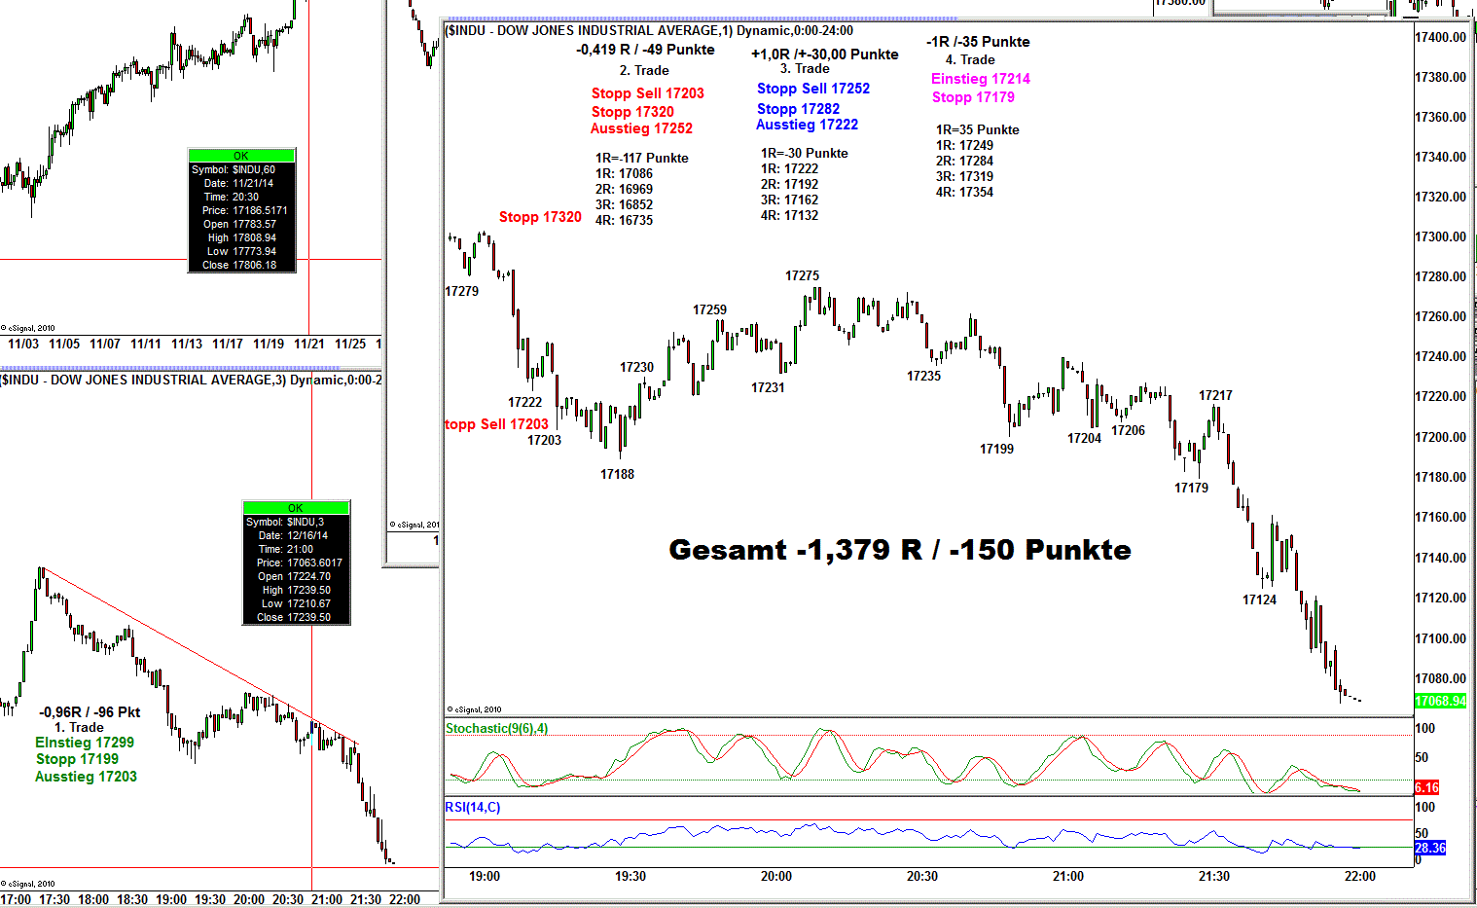Click the blue 'Ausstieg 17222' text
The width and height of the screenshot is (1477, 908).
pos(807,125)
